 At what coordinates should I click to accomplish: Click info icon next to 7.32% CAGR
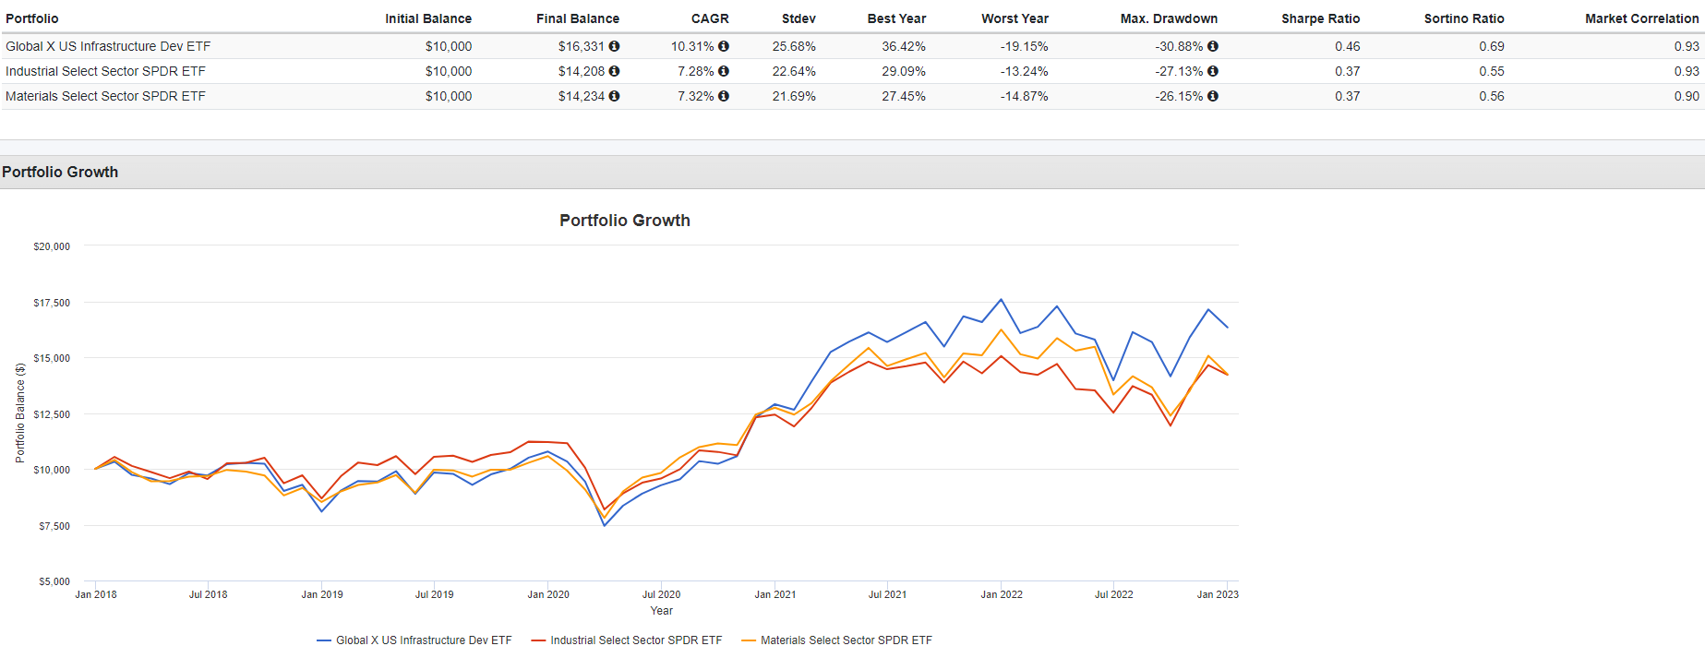tap(724, 96)
